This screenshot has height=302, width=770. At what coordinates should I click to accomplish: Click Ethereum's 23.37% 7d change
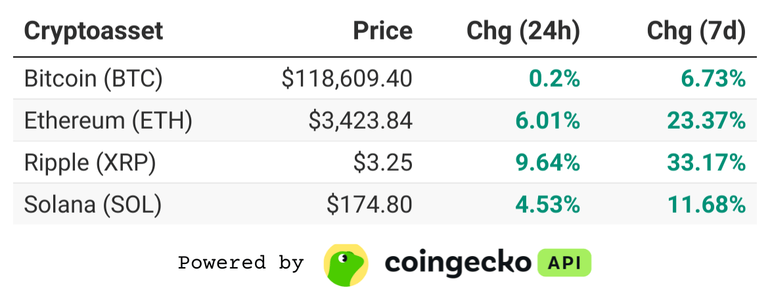coord(706,121)
